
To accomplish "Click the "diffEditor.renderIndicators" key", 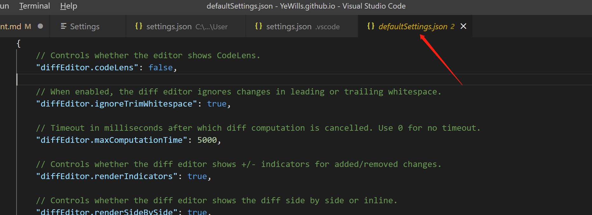I will point(107,176).
